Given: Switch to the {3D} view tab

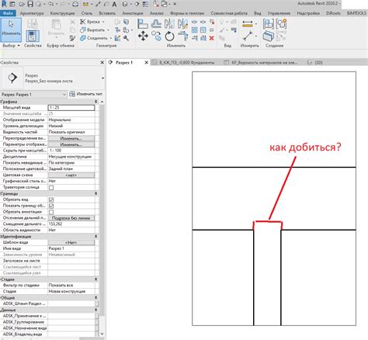Looking at the screenshot, I should coord(314,63).
